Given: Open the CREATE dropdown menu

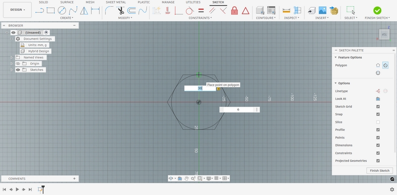Looking at the screenshot, I should click(67, 18).
